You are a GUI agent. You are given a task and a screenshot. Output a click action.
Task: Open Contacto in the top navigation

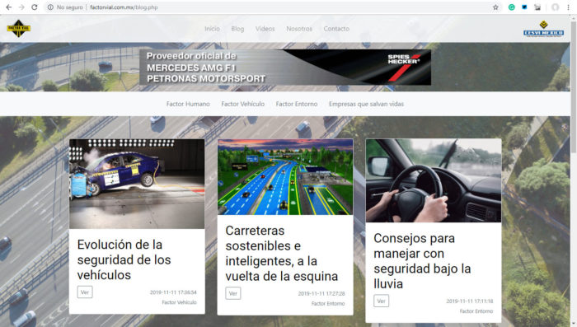[336, 29]
